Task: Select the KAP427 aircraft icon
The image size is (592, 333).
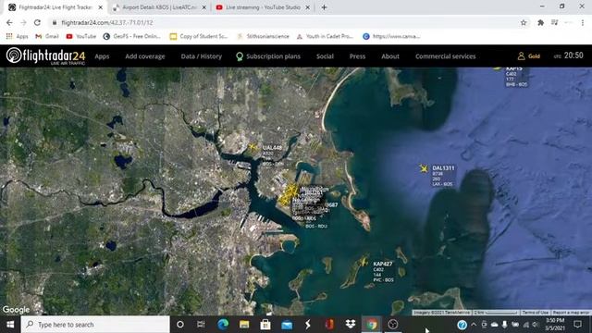Action: [x=364, y=261]
